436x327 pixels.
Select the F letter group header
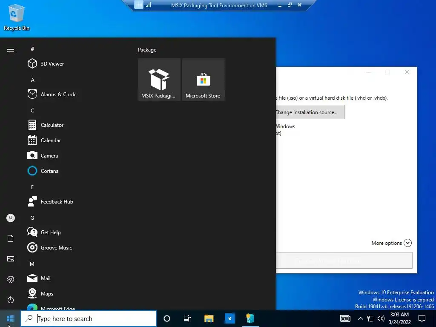(x=32, y=187)
